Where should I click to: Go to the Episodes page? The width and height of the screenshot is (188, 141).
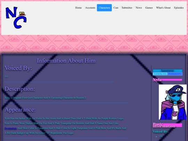pos(179,8)
